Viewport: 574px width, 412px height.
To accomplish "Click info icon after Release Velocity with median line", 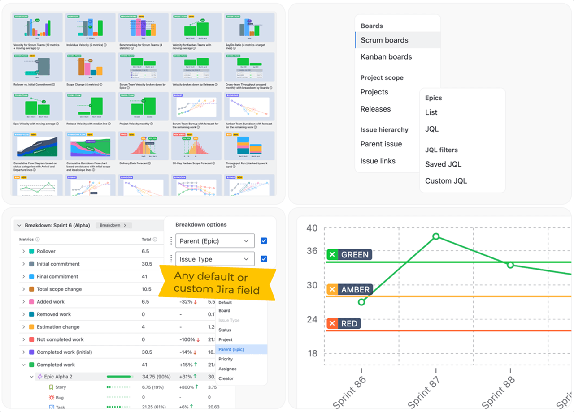I will click(x=109, y=124).
